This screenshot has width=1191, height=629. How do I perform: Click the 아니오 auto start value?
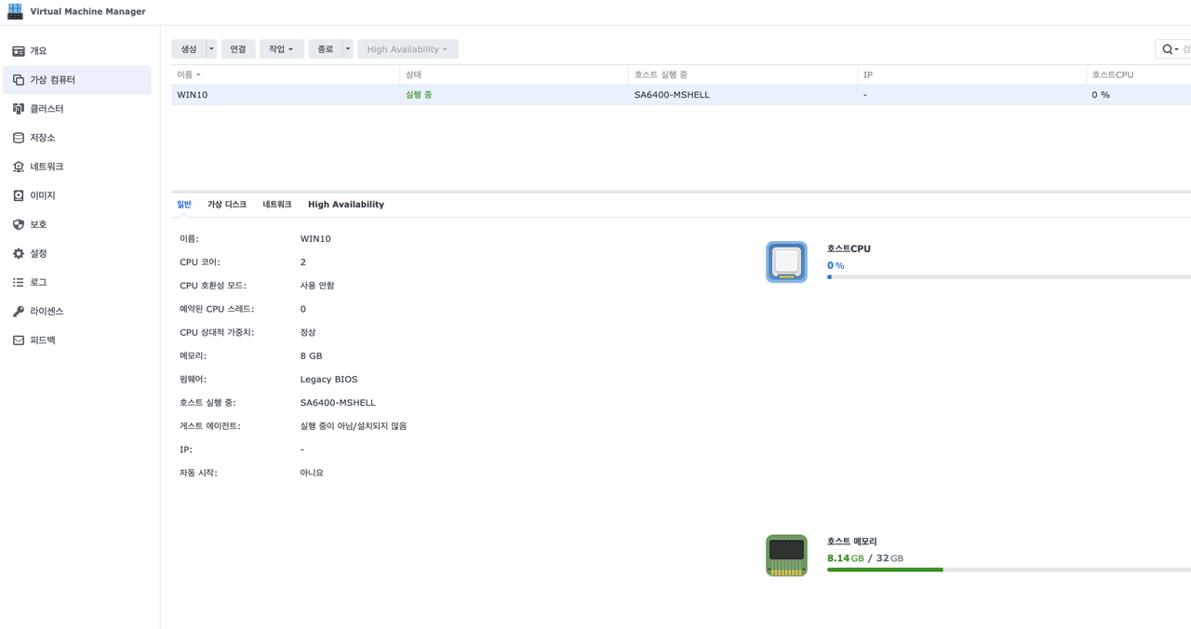(312, 473)
